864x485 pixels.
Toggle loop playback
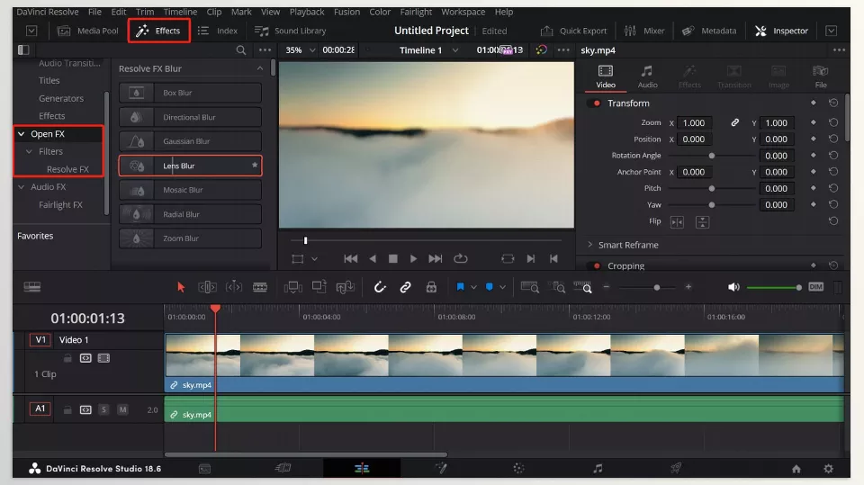461,258
